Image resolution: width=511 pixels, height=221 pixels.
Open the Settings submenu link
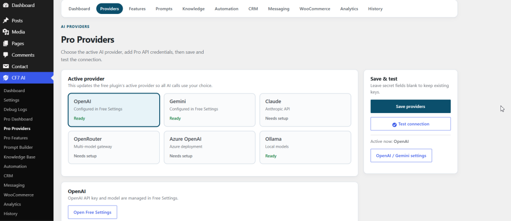(x=11, y=100)
